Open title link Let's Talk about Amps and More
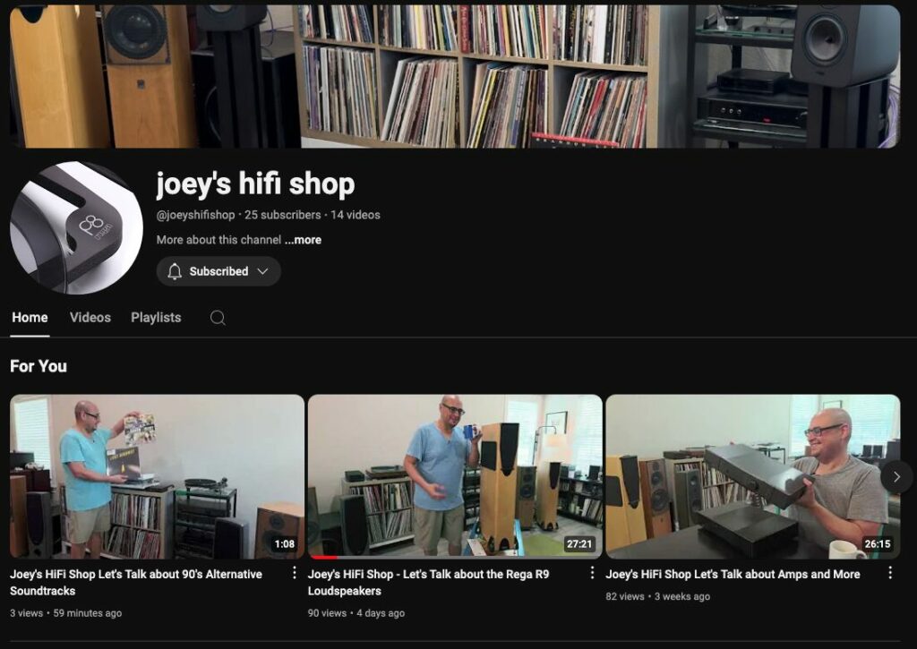The height and width of the screenshot is (649, 917). click(x=733, y=574)
